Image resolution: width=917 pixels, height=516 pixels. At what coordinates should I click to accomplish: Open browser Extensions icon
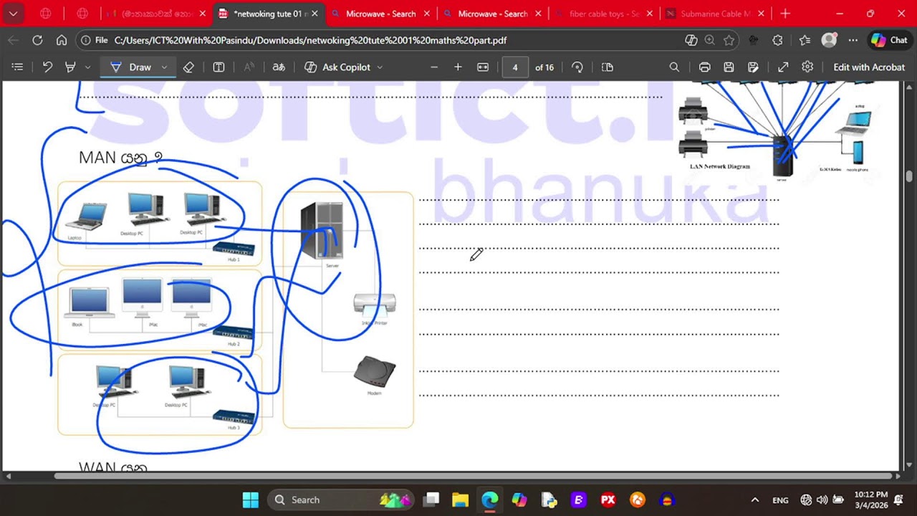778,40
